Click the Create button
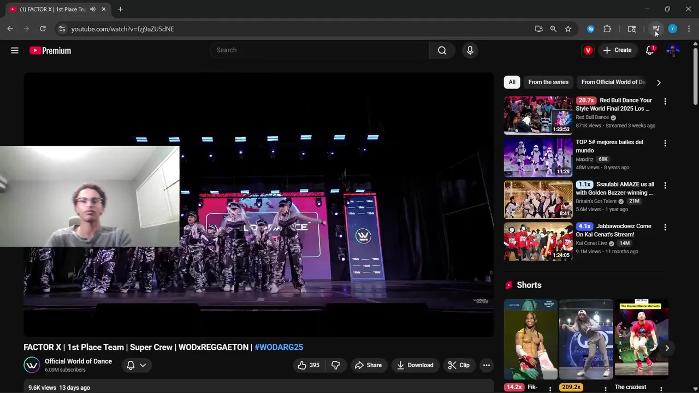 point(617,50)
